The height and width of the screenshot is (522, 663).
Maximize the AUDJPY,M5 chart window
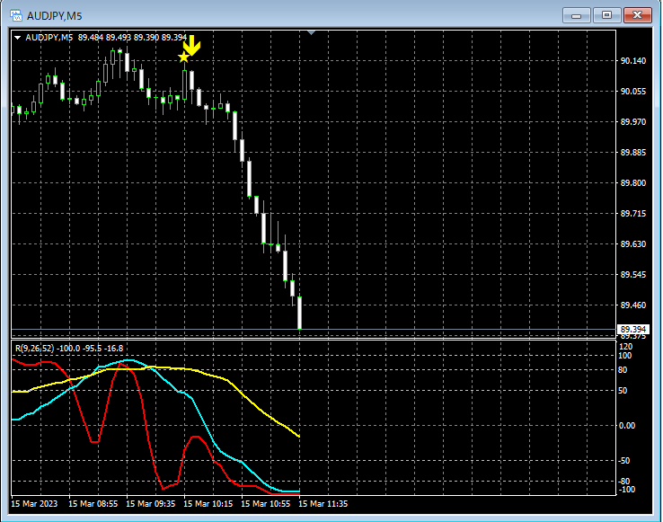[606, 15]
